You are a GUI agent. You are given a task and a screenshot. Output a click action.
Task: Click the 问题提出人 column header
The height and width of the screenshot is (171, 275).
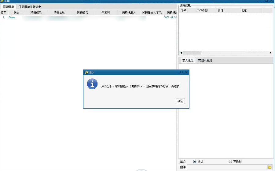[129, 13]
